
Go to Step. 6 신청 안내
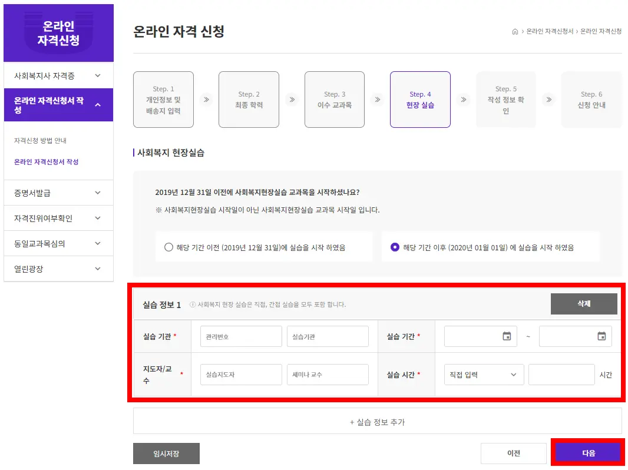pos(591,100)
